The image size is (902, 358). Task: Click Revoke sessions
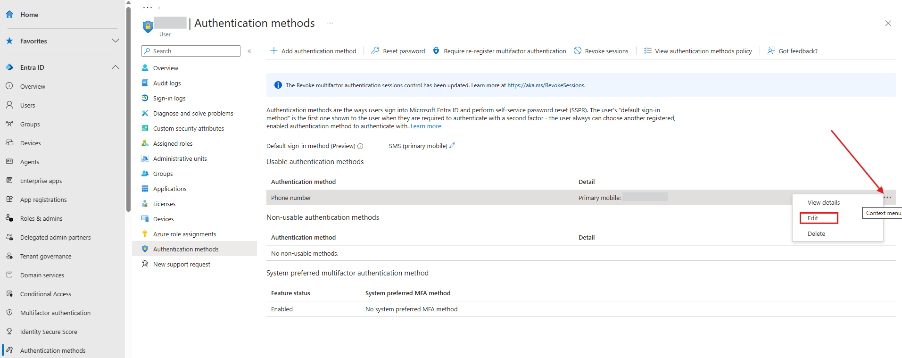[601, 51]
